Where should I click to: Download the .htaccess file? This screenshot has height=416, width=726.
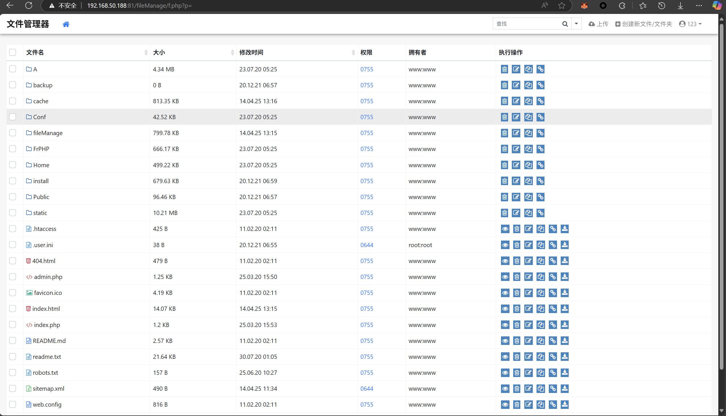564,229
